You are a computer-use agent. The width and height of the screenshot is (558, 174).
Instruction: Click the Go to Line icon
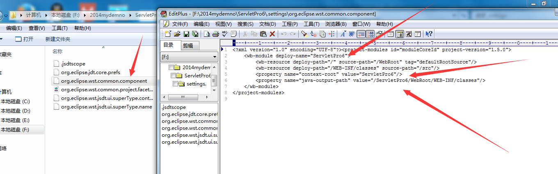pos(332,34)
